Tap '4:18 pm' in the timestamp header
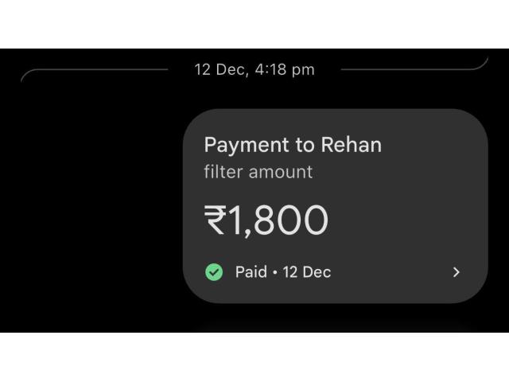Screen dimensions: 509x382 (282, 70)
